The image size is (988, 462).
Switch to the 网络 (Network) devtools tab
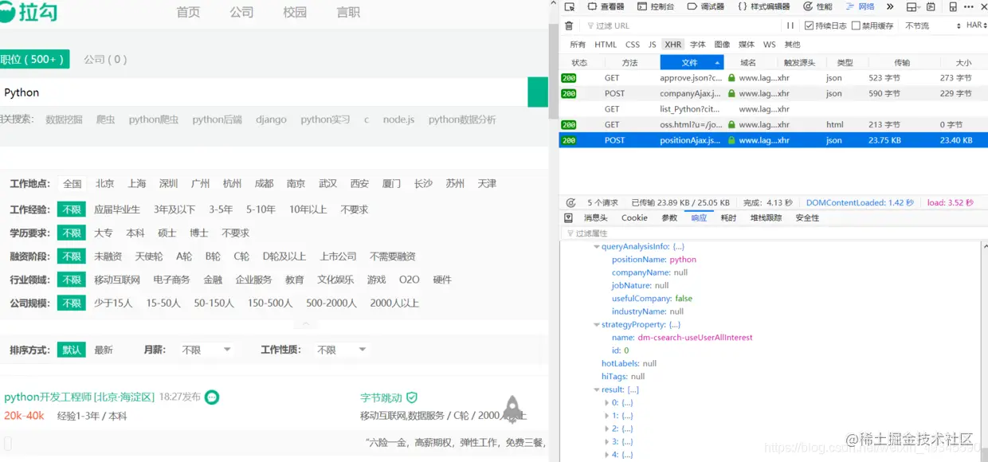tap(861, 6)
